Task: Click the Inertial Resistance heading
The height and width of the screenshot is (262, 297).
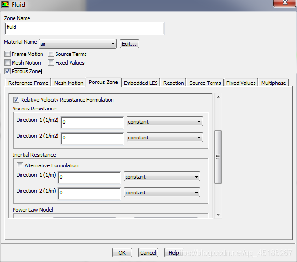Action: 34,155
